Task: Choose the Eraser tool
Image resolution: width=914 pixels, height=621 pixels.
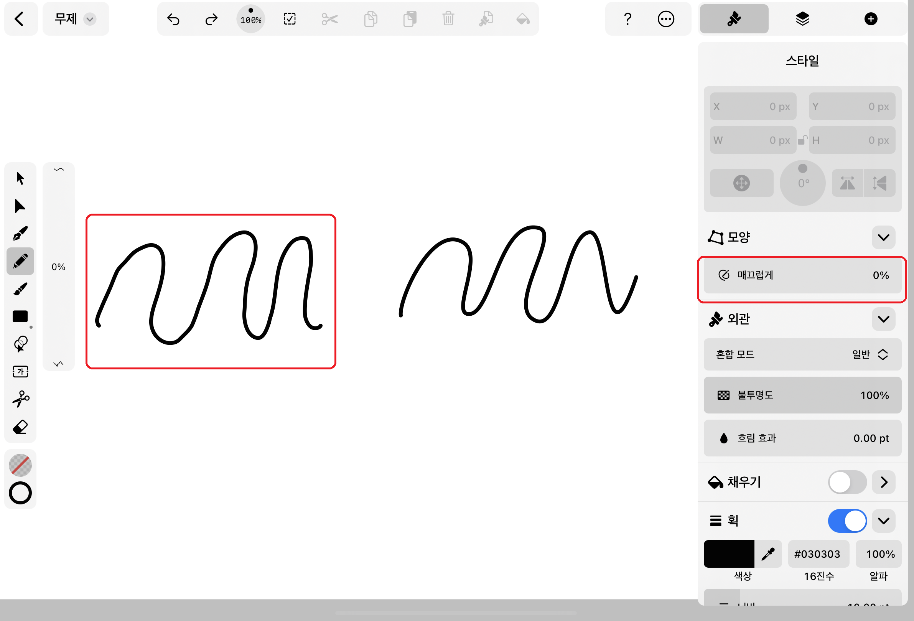Action: click(20, 427)
